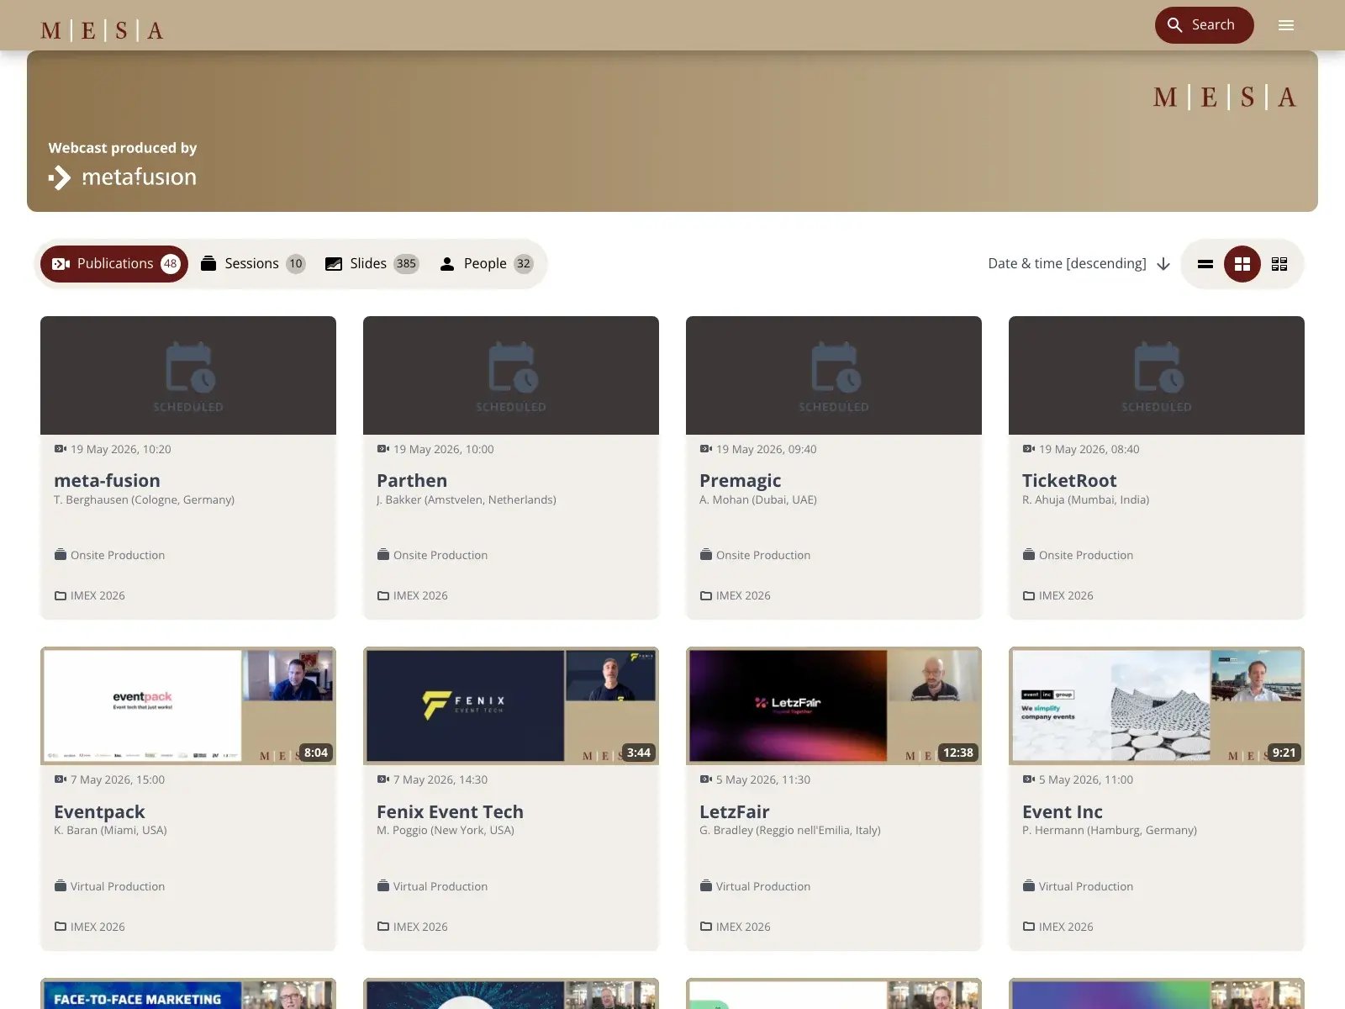Open the metafusion producer logo
1345x1009 pixels.
(x=123, y=177)
